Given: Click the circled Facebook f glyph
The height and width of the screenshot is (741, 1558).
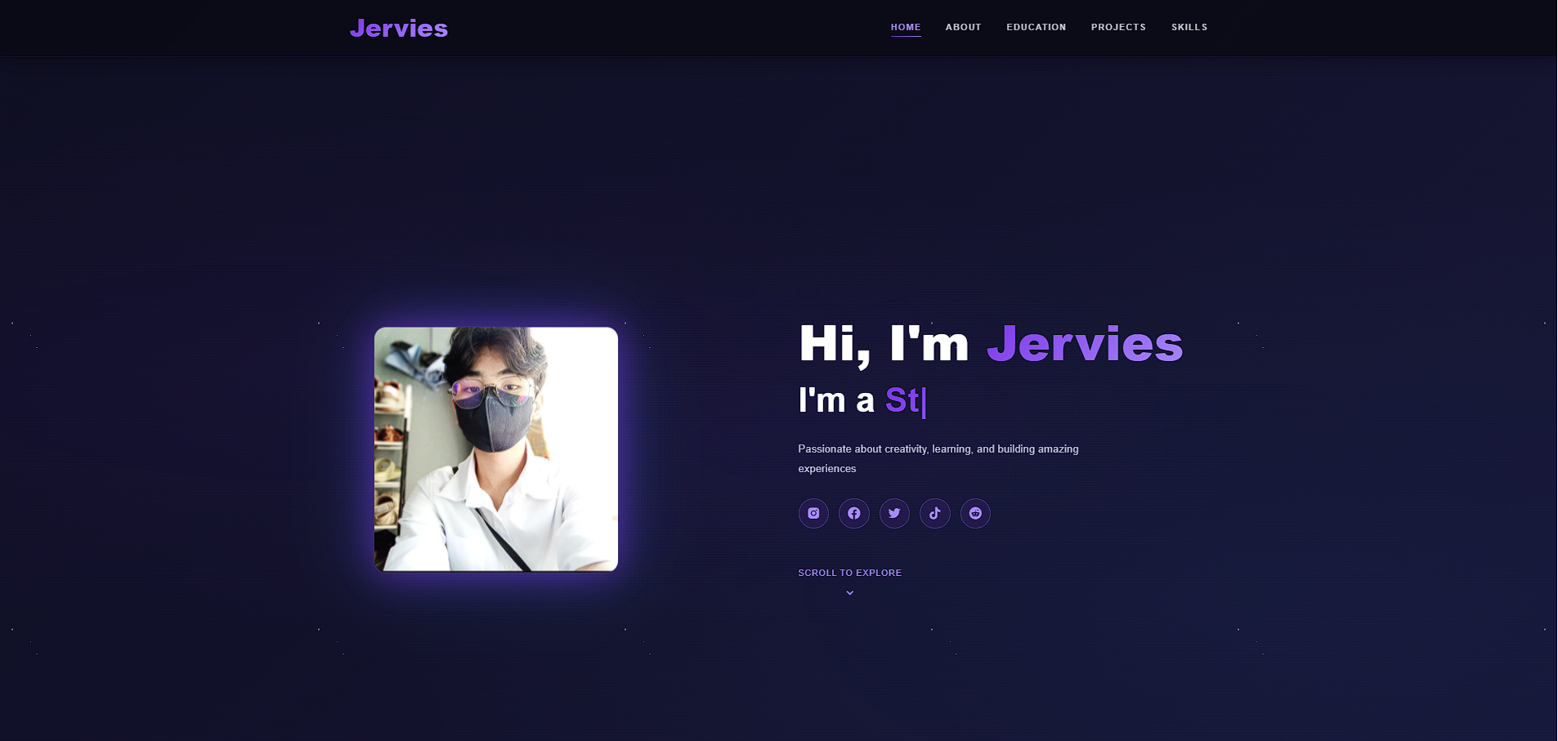Looking at the screenshot, I should pos(854,513).
